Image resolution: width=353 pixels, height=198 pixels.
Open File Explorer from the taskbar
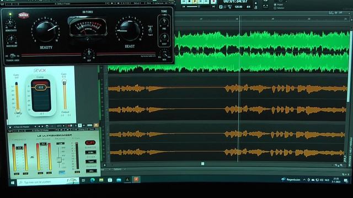pos(101,180)
